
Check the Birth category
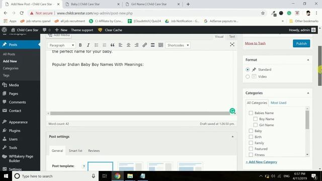[251, 137]
